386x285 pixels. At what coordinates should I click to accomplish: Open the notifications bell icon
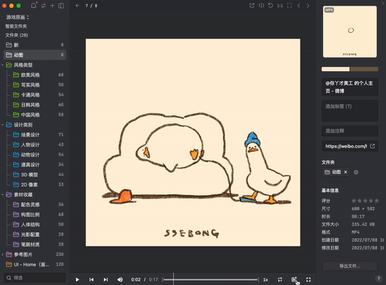pos(33,5)
